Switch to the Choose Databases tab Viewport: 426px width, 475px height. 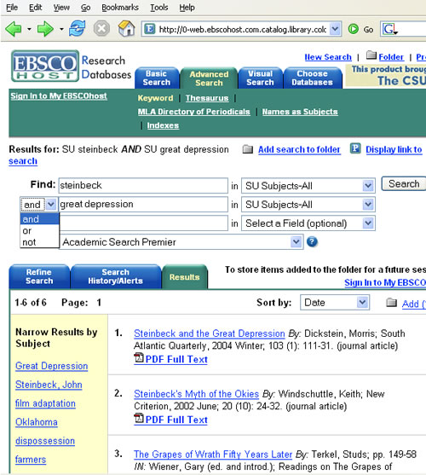pos(312,78)
